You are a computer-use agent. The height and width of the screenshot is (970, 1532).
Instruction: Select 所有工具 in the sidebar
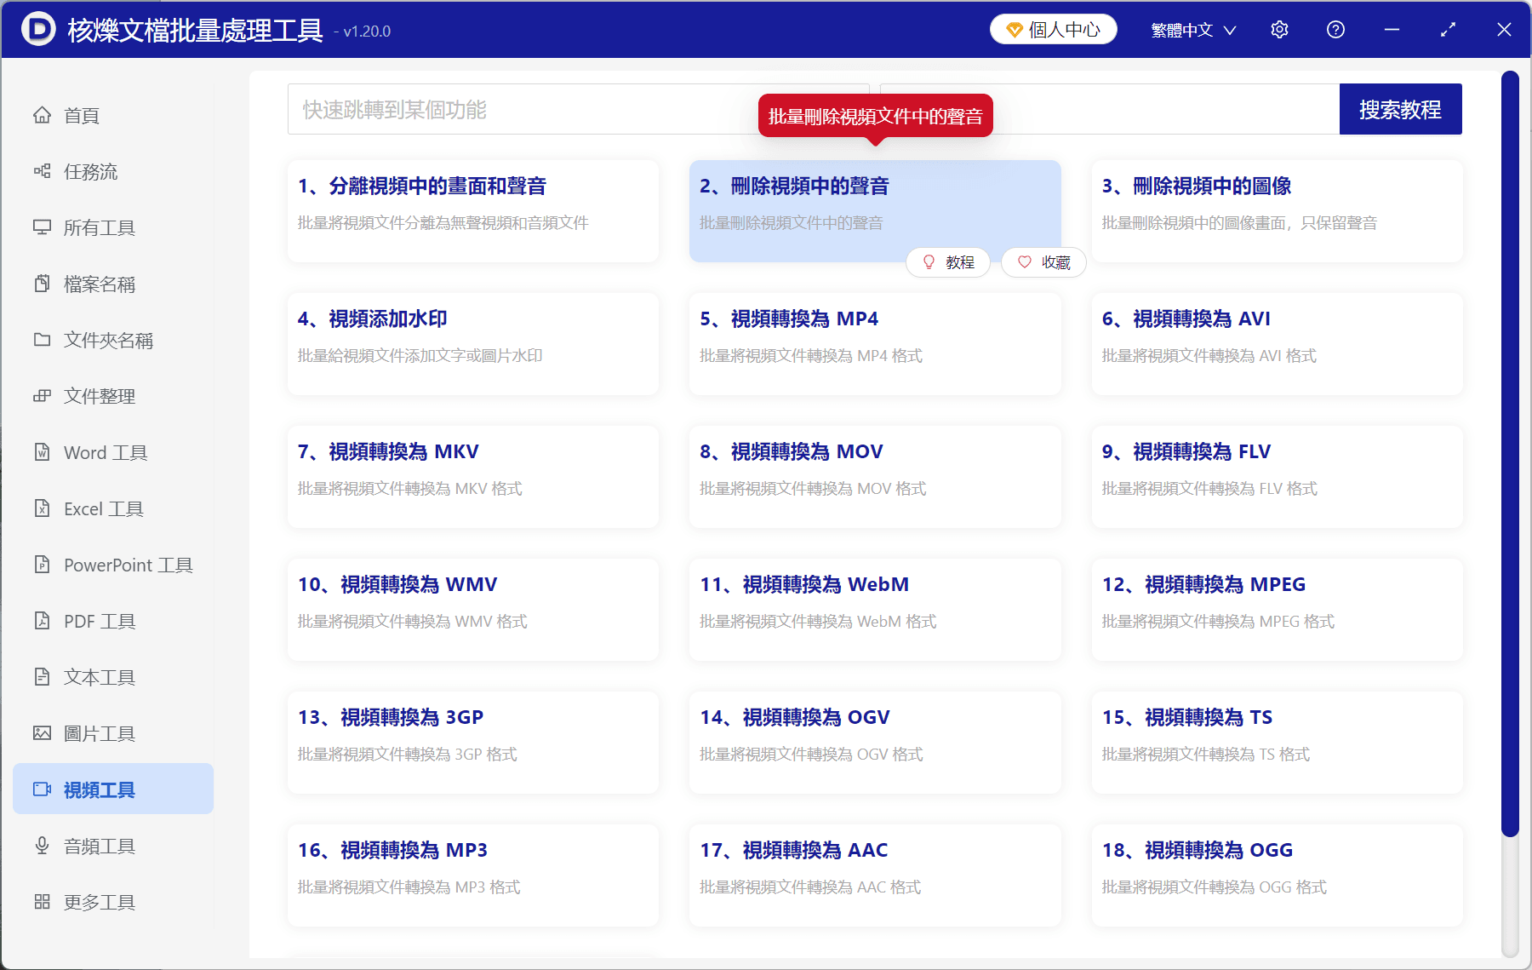point(113,227)
